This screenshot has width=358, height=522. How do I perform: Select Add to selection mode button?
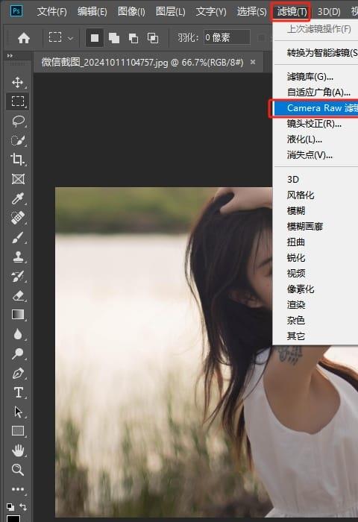coord(114,38)
